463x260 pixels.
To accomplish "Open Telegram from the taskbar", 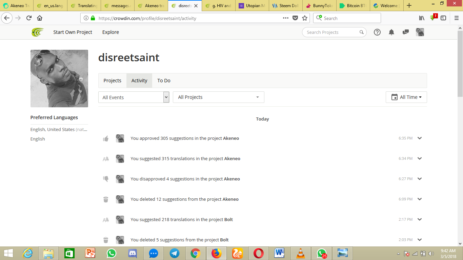I will (x=175, y=253).
